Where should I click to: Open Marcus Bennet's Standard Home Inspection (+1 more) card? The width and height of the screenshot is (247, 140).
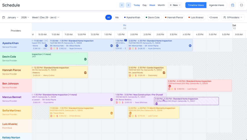(x=73, y=99)
